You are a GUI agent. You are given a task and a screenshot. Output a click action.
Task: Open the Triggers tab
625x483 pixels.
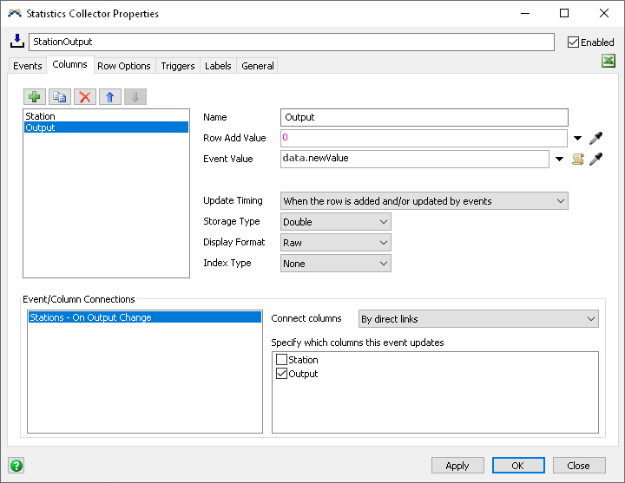point(178,66)
